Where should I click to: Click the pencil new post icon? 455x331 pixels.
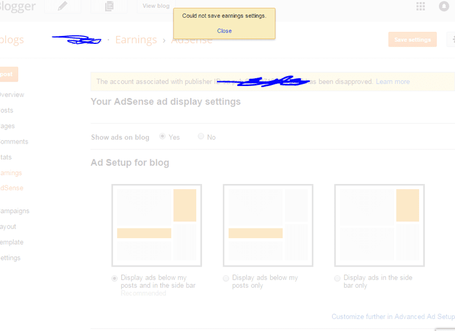click(x=63, y=6)
